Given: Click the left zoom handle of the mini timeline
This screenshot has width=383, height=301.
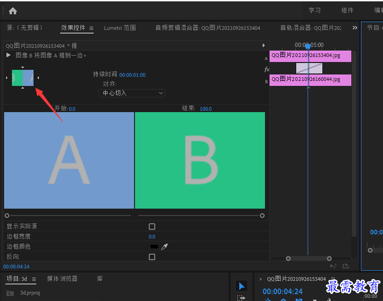Looking at the screenshot, I should pyautogui.click(x=288, y=258).
